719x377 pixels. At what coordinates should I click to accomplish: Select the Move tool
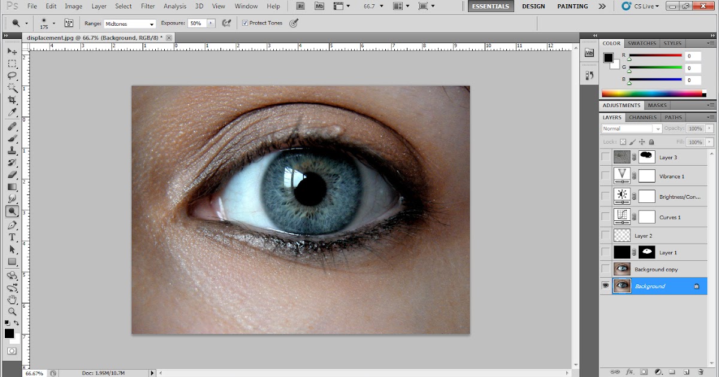11,51
